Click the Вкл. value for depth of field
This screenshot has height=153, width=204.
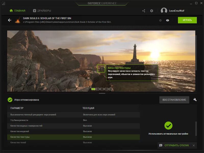click(85, 120)
